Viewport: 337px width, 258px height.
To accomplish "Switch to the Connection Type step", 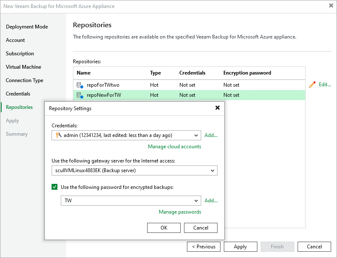I will point(24,80).
